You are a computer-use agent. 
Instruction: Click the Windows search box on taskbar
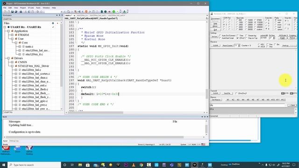click(x=34, y=165)
